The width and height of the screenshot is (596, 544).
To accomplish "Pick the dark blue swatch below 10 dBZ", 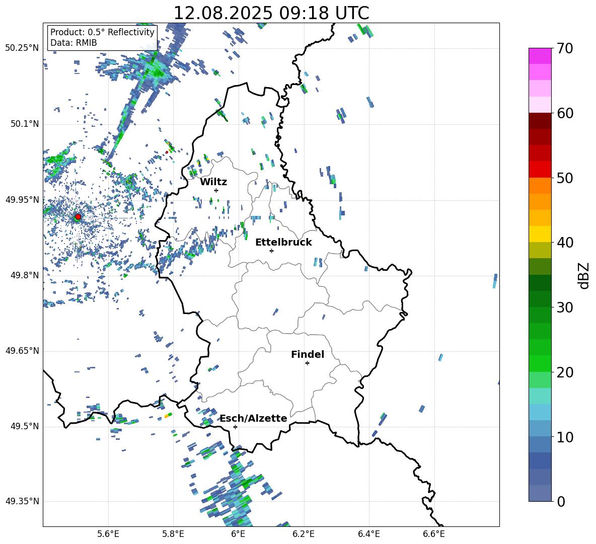I will click(540, 460).
